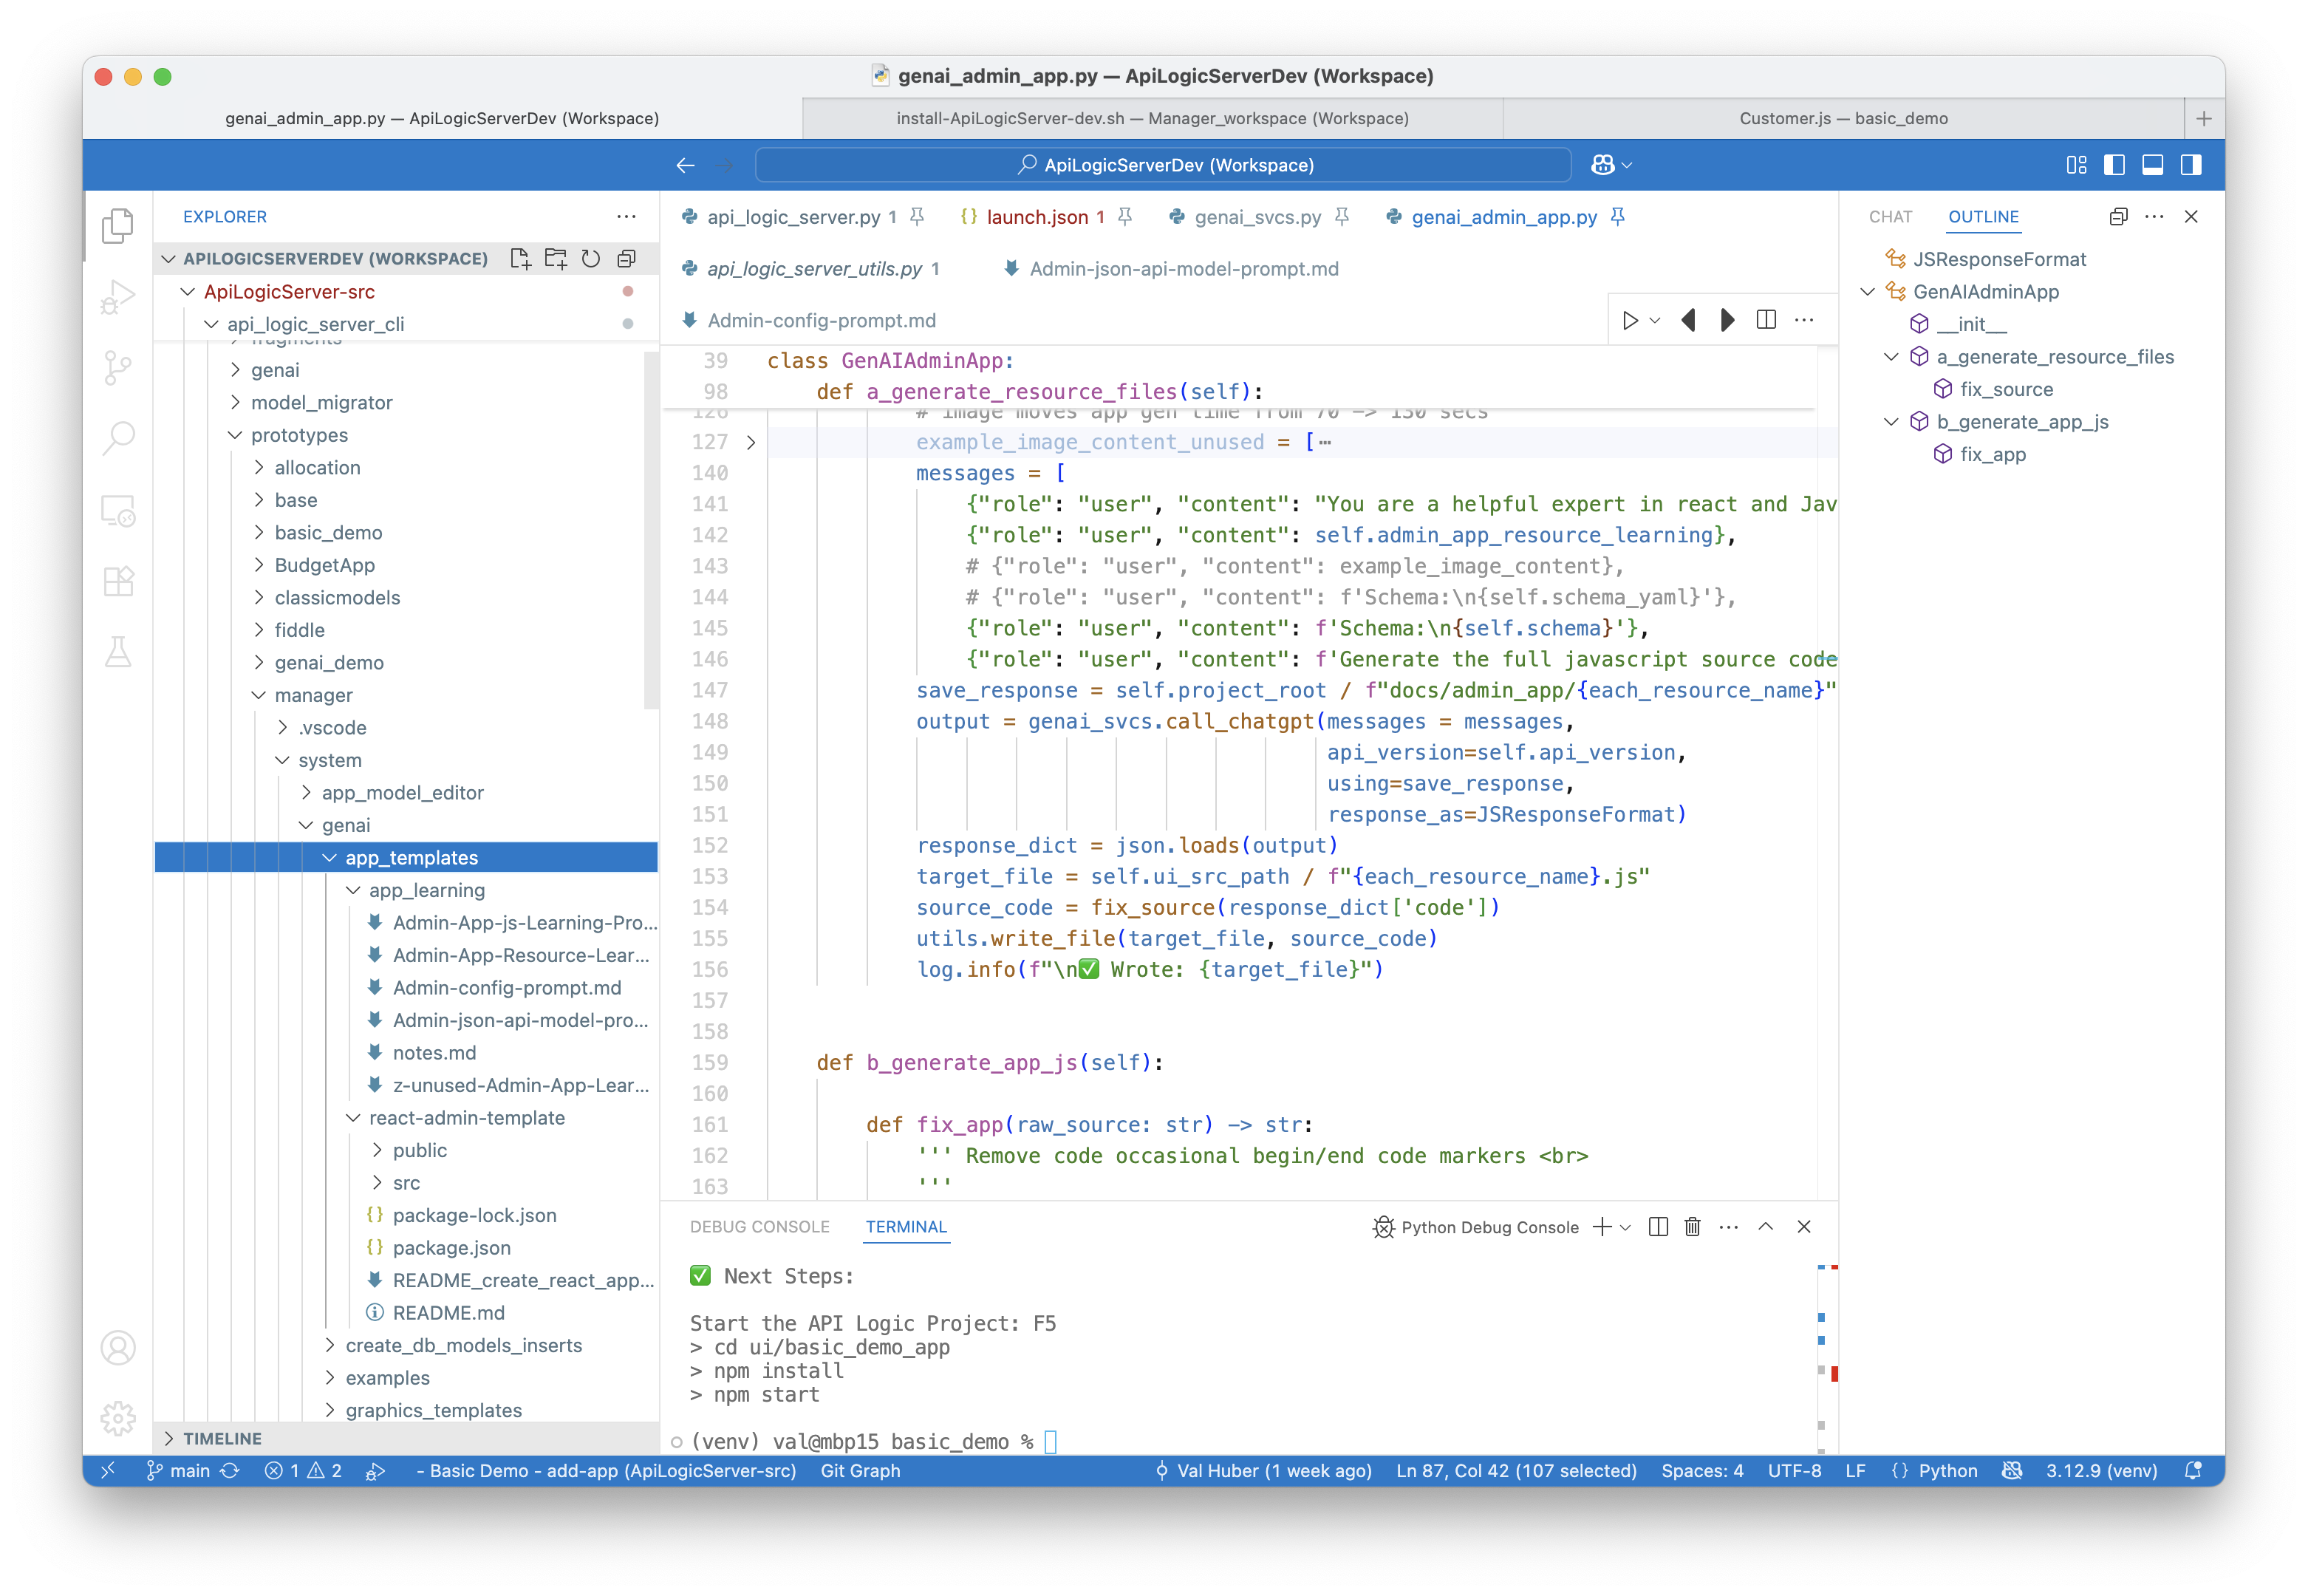Click errors and warnings count

[x=303, y=1471]
